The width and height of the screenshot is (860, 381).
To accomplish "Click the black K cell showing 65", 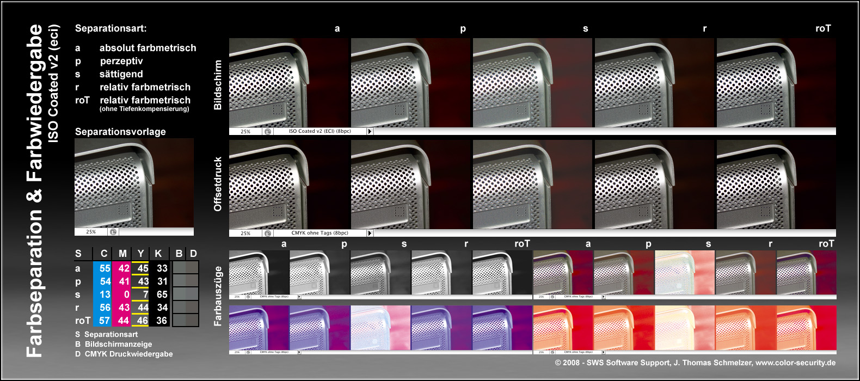I will point(162,294).
